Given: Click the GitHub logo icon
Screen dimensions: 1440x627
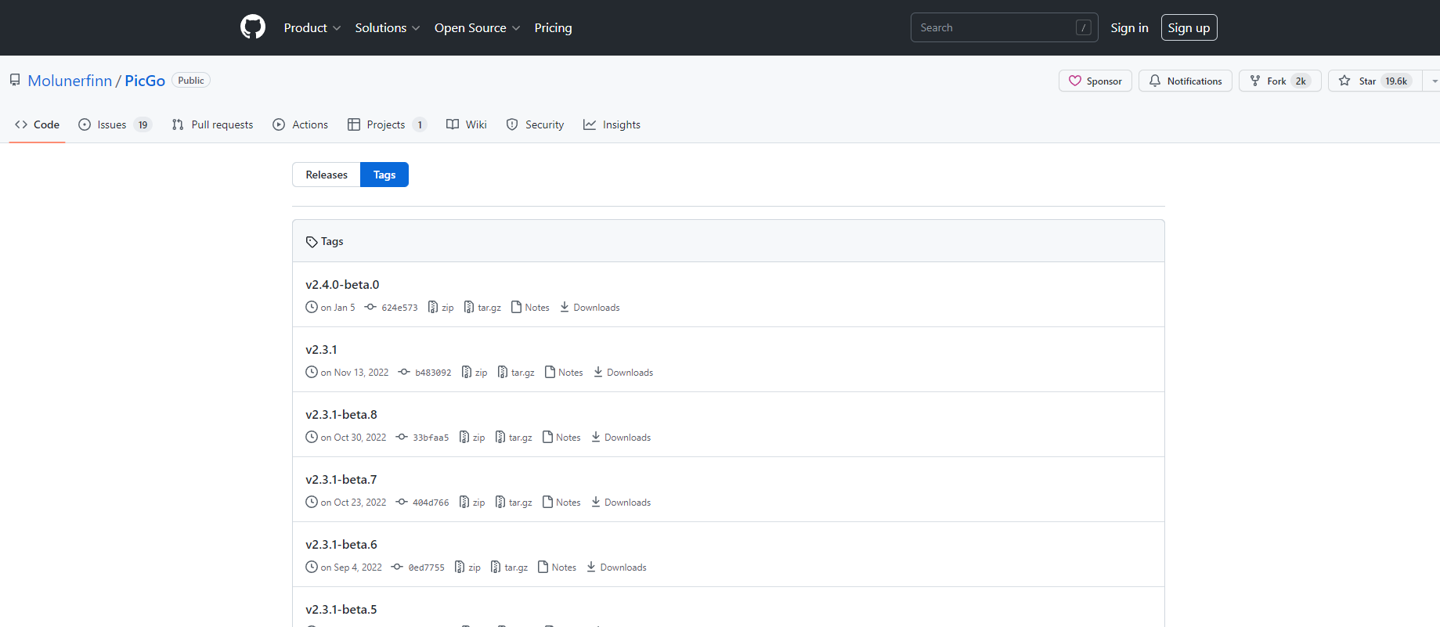Looking at the screenshot, I should [x=253, y=27].
